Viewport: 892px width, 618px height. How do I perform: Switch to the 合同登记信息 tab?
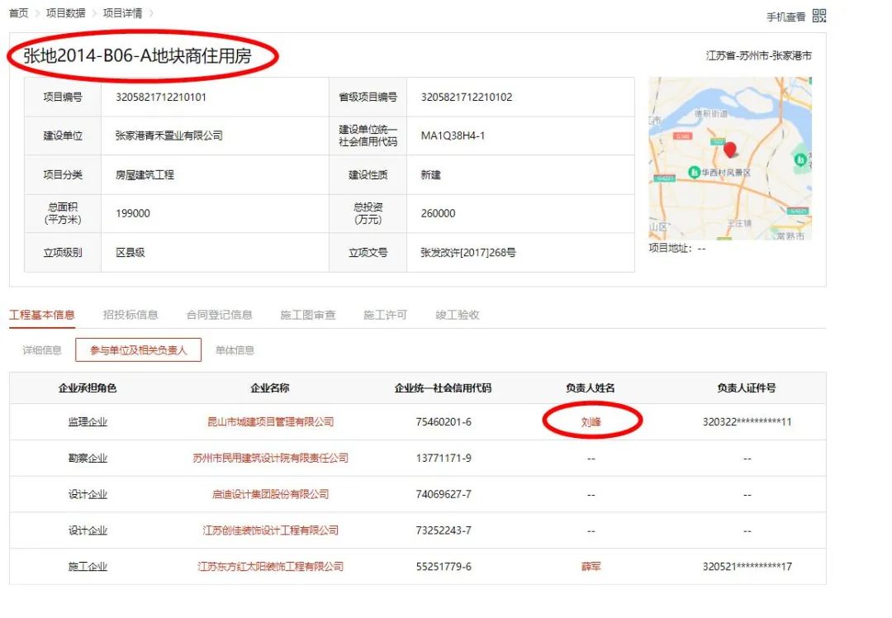(219, 315)
